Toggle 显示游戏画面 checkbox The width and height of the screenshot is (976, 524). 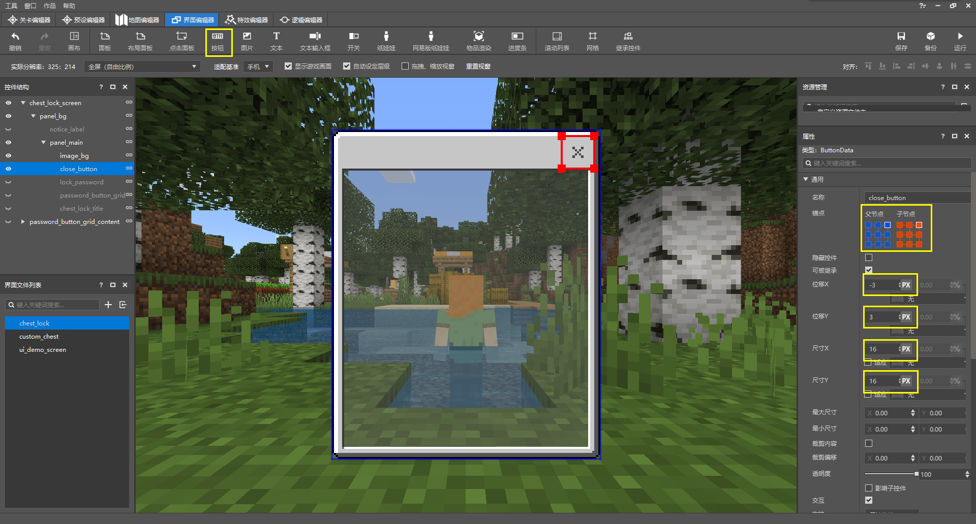288,67
